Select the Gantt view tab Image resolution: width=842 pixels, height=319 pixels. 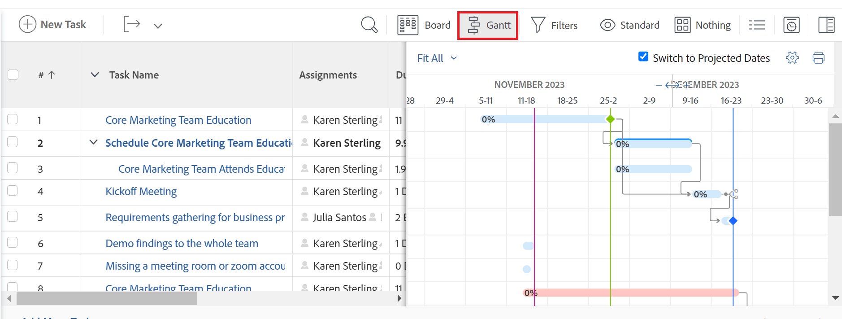click(x=488, y=25)
